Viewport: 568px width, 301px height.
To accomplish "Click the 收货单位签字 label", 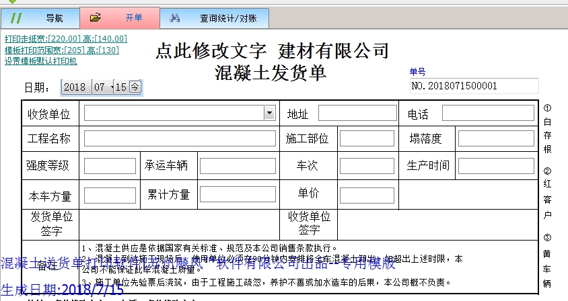I will click(x=309, y=223).
